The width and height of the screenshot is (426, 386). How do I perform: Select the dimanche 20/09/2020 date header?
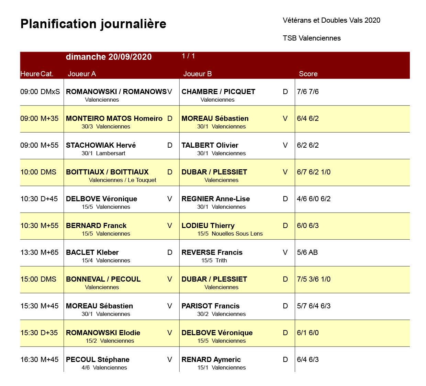[109, 57]
